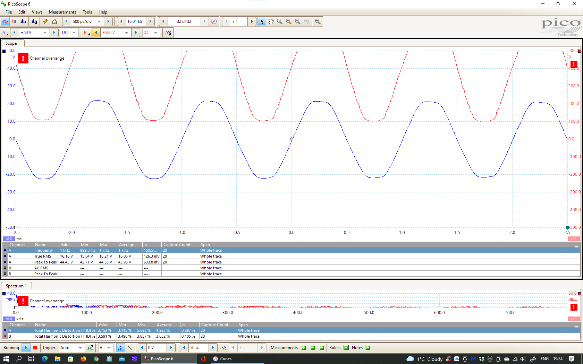This screenshot has height=364, width=583.
Task: Open the Measurements menu
Action: [x=62, y=12]
